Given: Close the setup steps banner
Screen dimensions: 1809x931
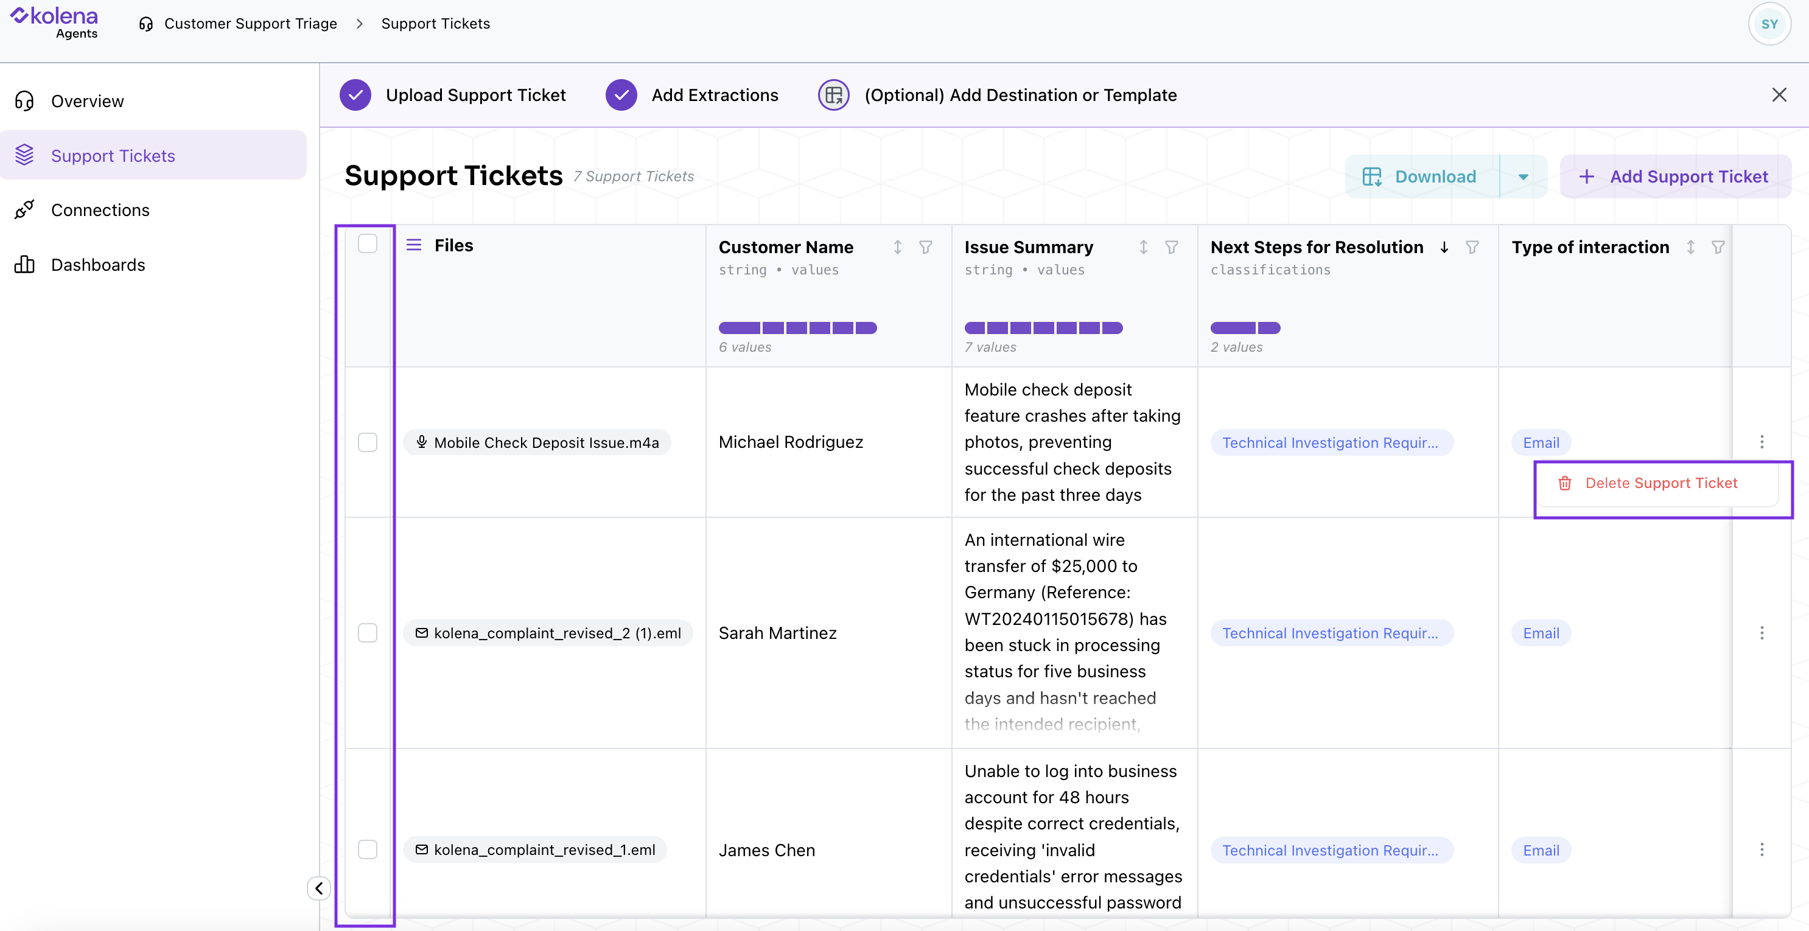Looking at the screenshot, I should pyautogui.click(x=1778, y=95).
